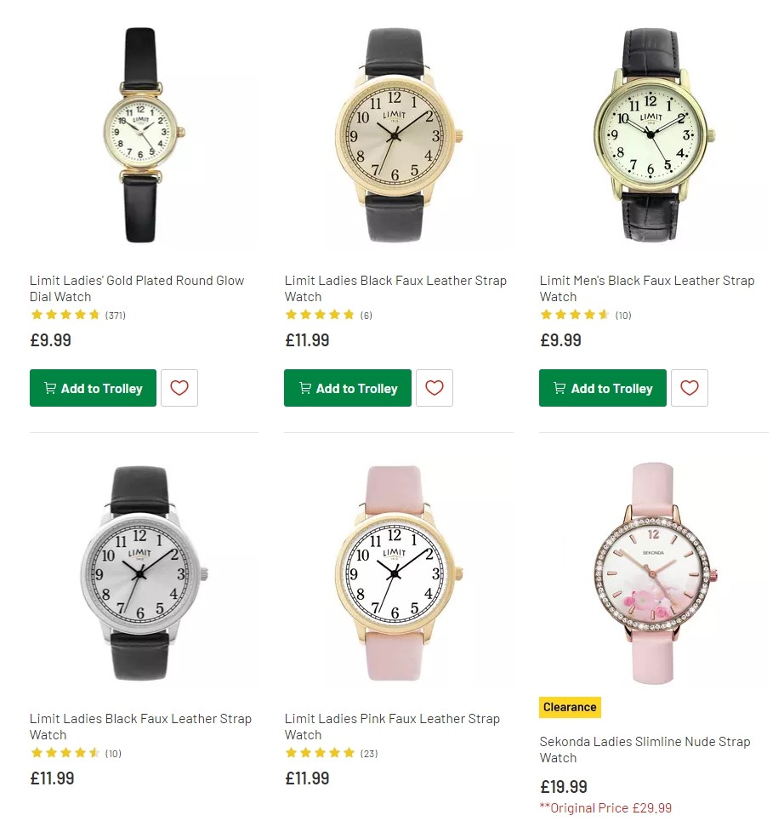Click the (23) reviews link under the pink watch
This screenshot has width=784, height=821.
[370, 753]
